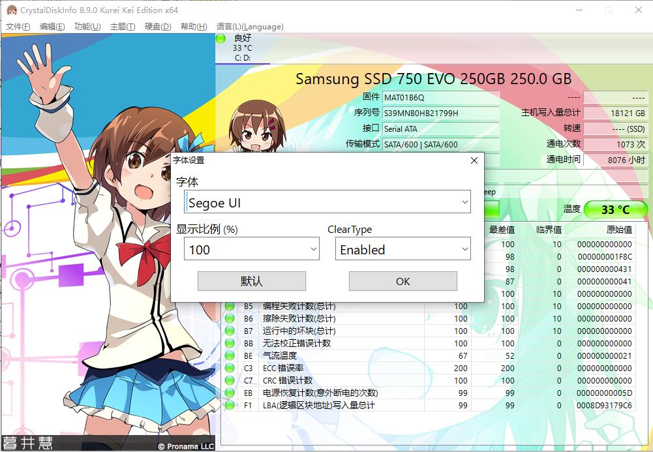Click the raw value 000000001F8C
Viewport: 653px width, 452px height.
click(605, 257)
